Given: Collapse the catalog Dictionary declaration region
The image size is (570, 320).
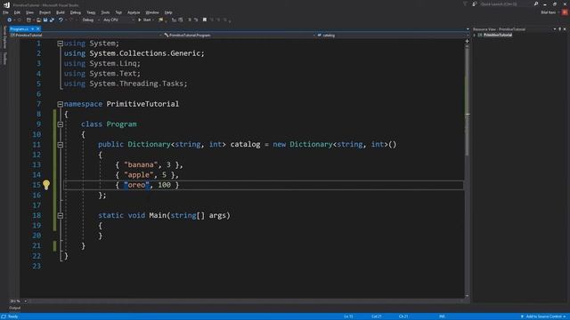Looking at the screenshot, I should click(60, 145).
